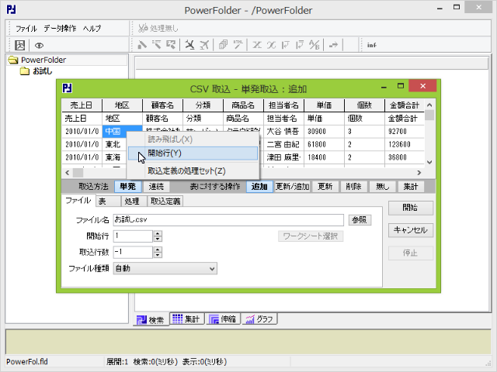
Task: Maximize the CSV 取込 dialog
Action: (401, 86)
